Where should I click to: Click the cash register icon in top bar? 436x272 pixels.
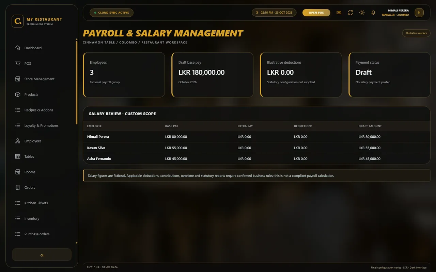339,13
